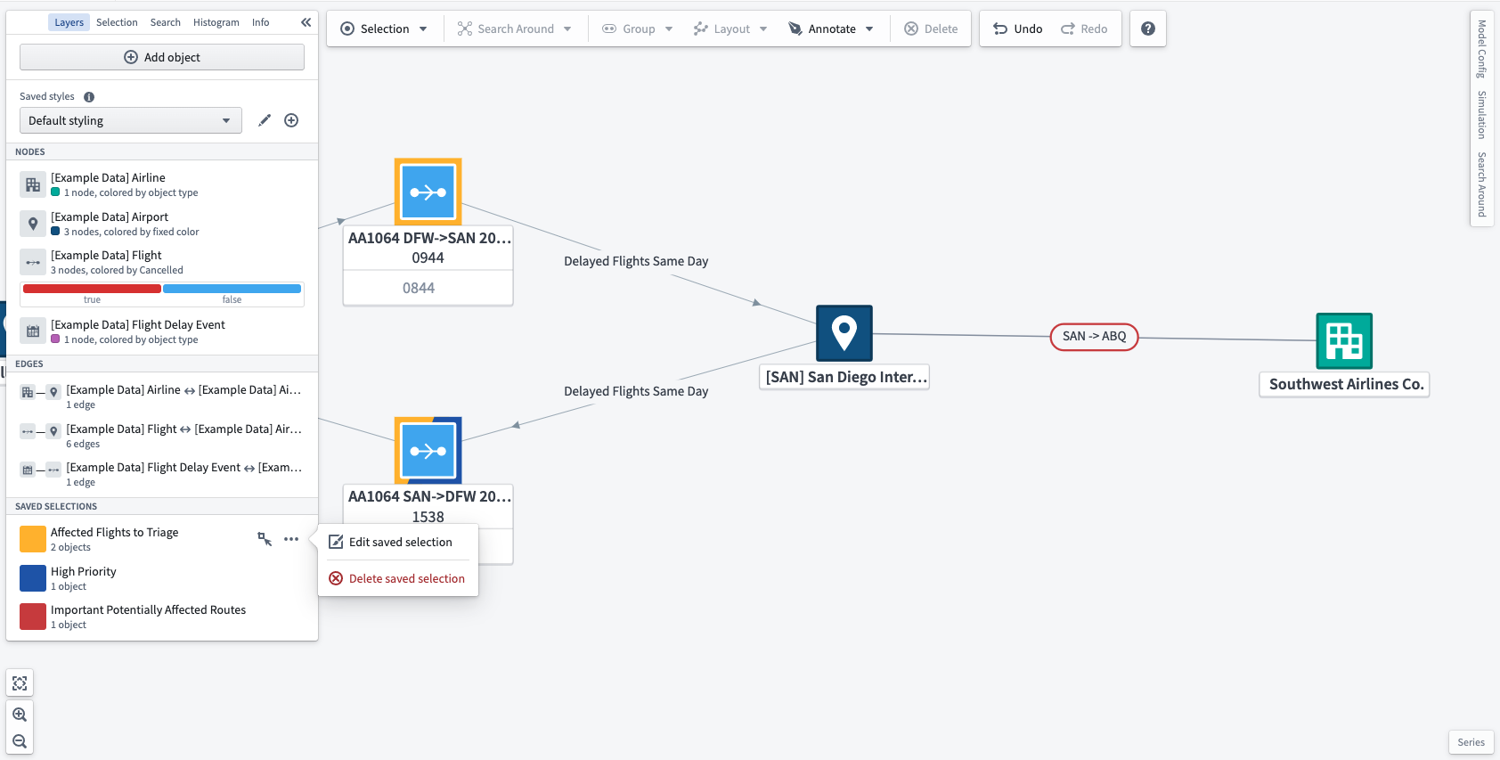
Task: Select the AA1064 DFW->SAN flight node
Action: tap(428, 192)
